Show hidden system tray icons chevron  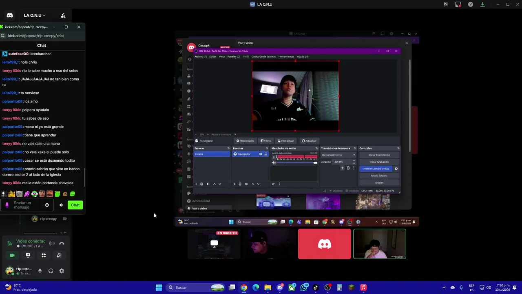[444, 287]
